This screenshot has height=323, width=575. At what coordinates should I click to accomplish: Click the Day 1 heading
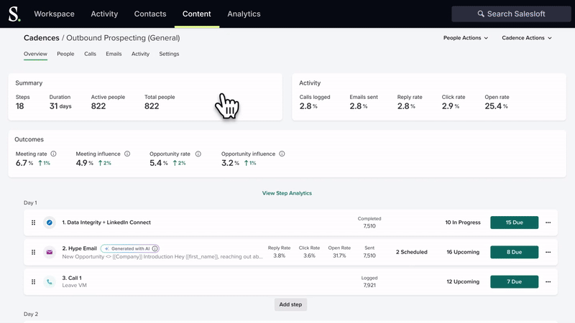point(30,202)
